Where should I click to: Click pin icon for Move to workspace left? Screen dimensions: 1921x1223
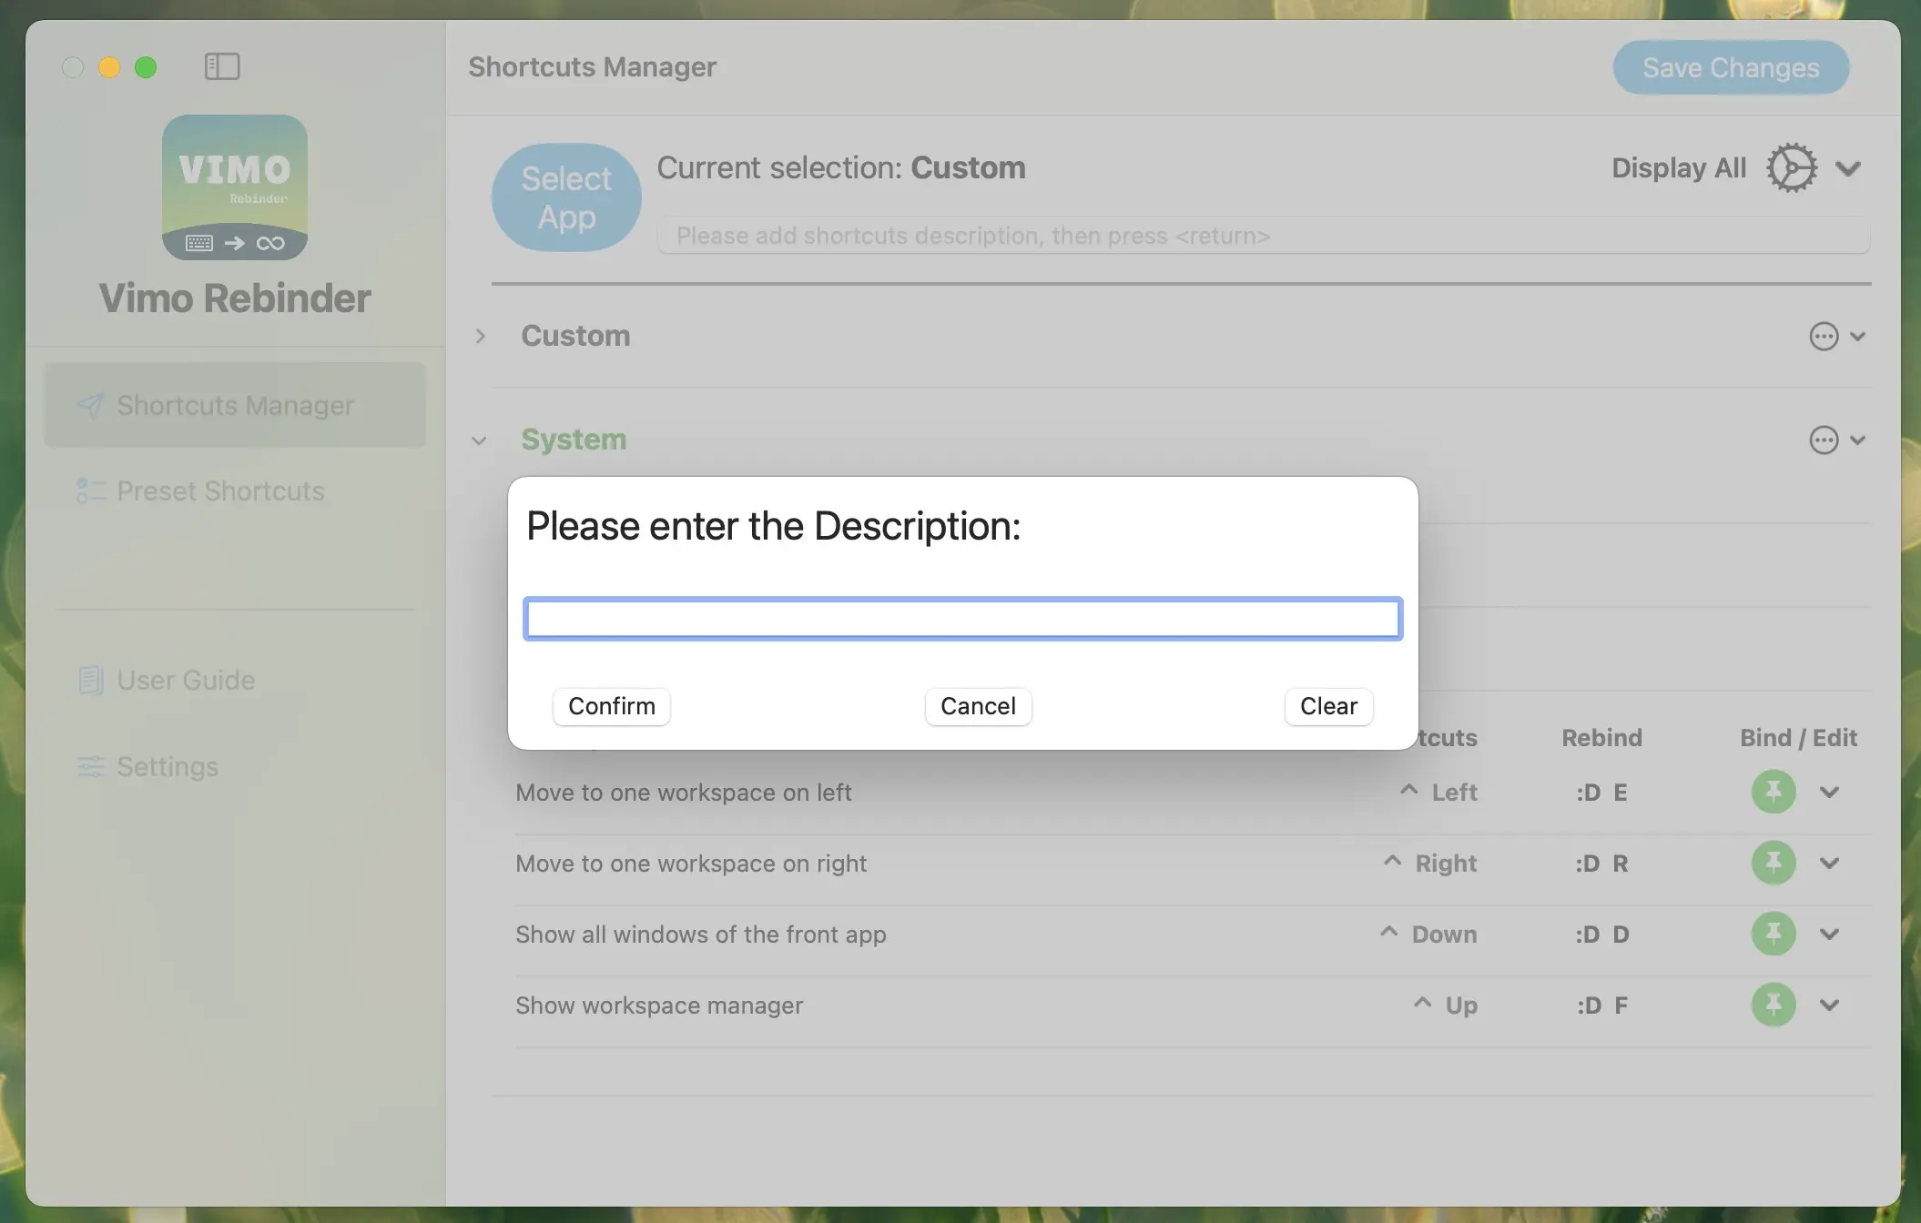tap(1774, 792)
